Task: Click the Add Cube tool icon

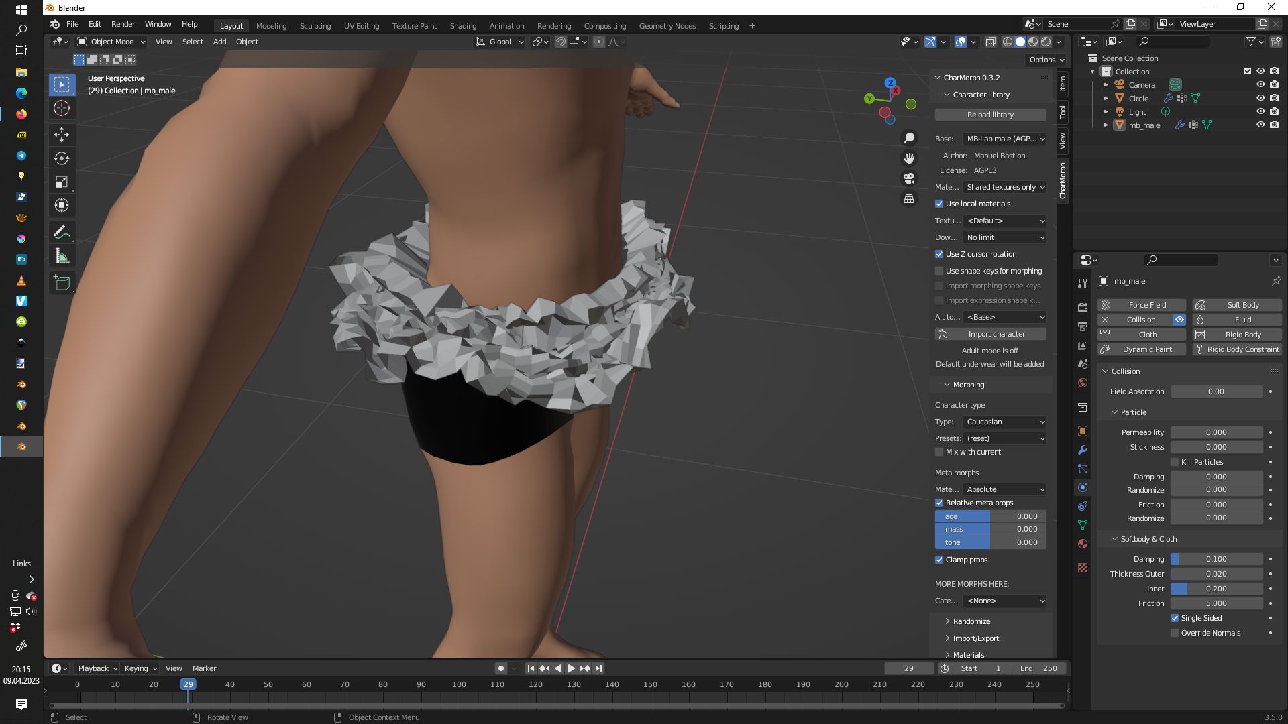Action: click(62, 283)
